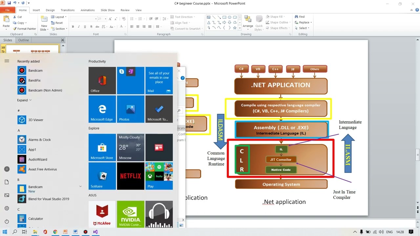
Task: Open the Mail tile
Action: click(159, 81)
